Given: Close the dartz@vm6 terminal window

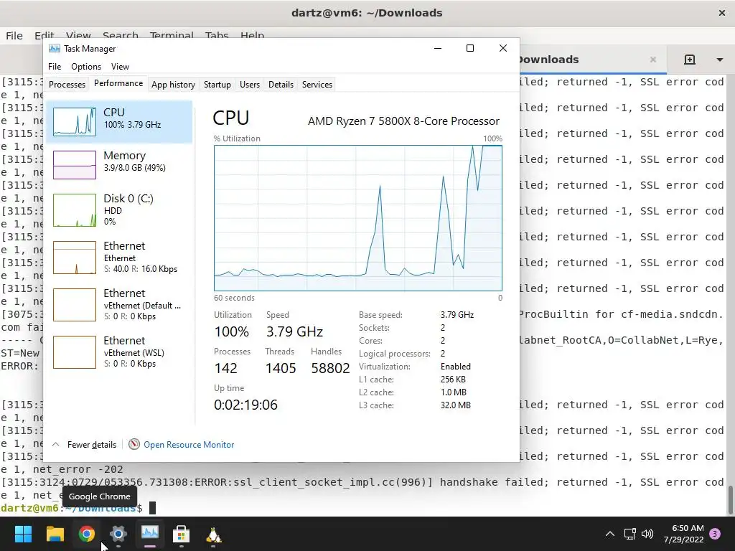Looking at the screenshot, I should 722,13.
